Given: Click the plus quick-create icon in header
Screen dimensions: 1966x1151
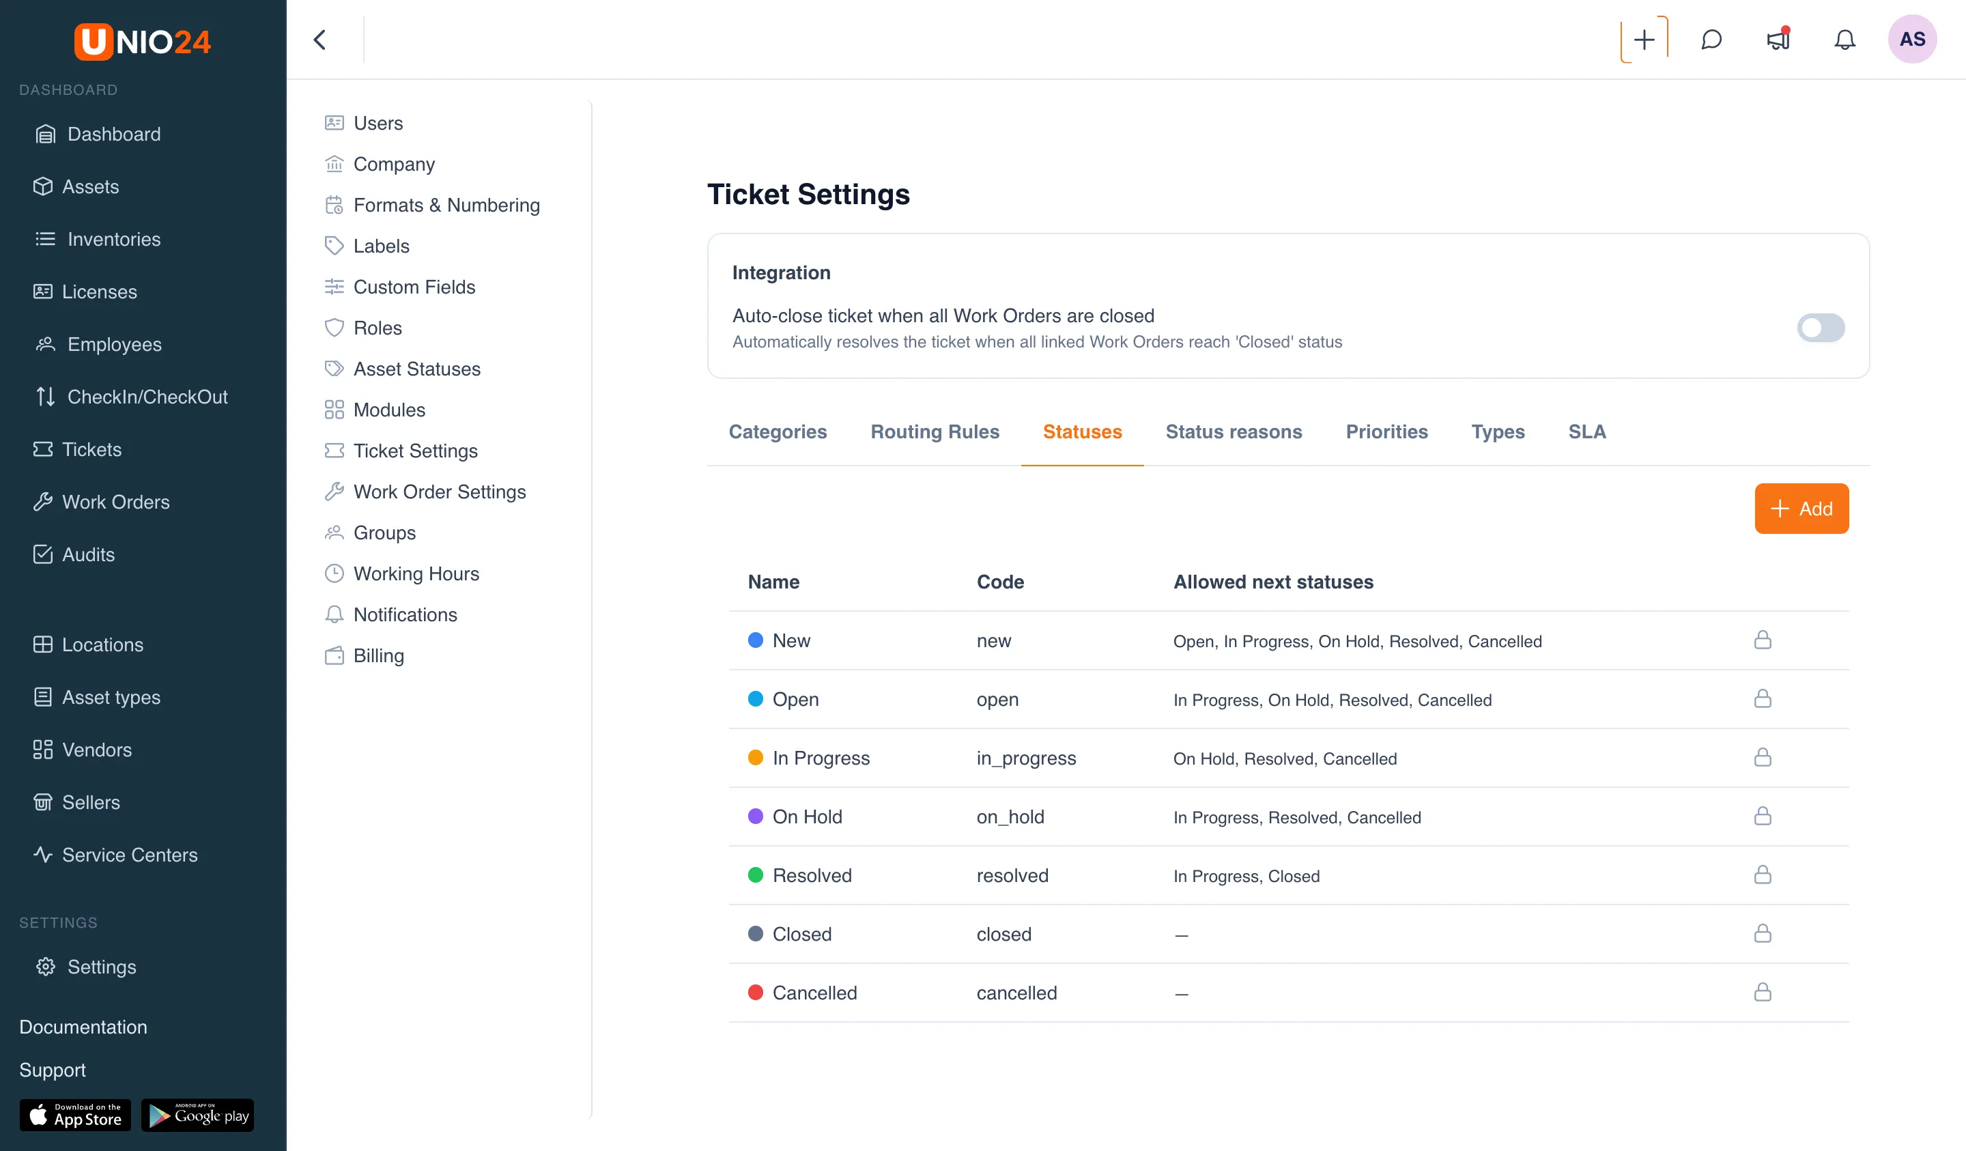Looking at the screenshot, I should (1644, 40).
